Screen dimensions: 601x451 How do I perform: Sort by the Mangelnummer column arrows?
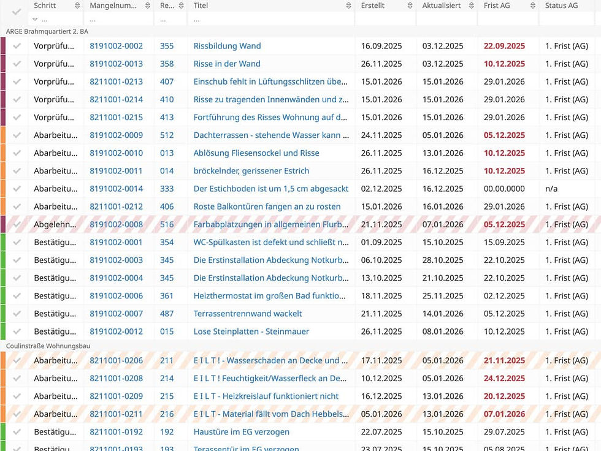coord(148,6)
